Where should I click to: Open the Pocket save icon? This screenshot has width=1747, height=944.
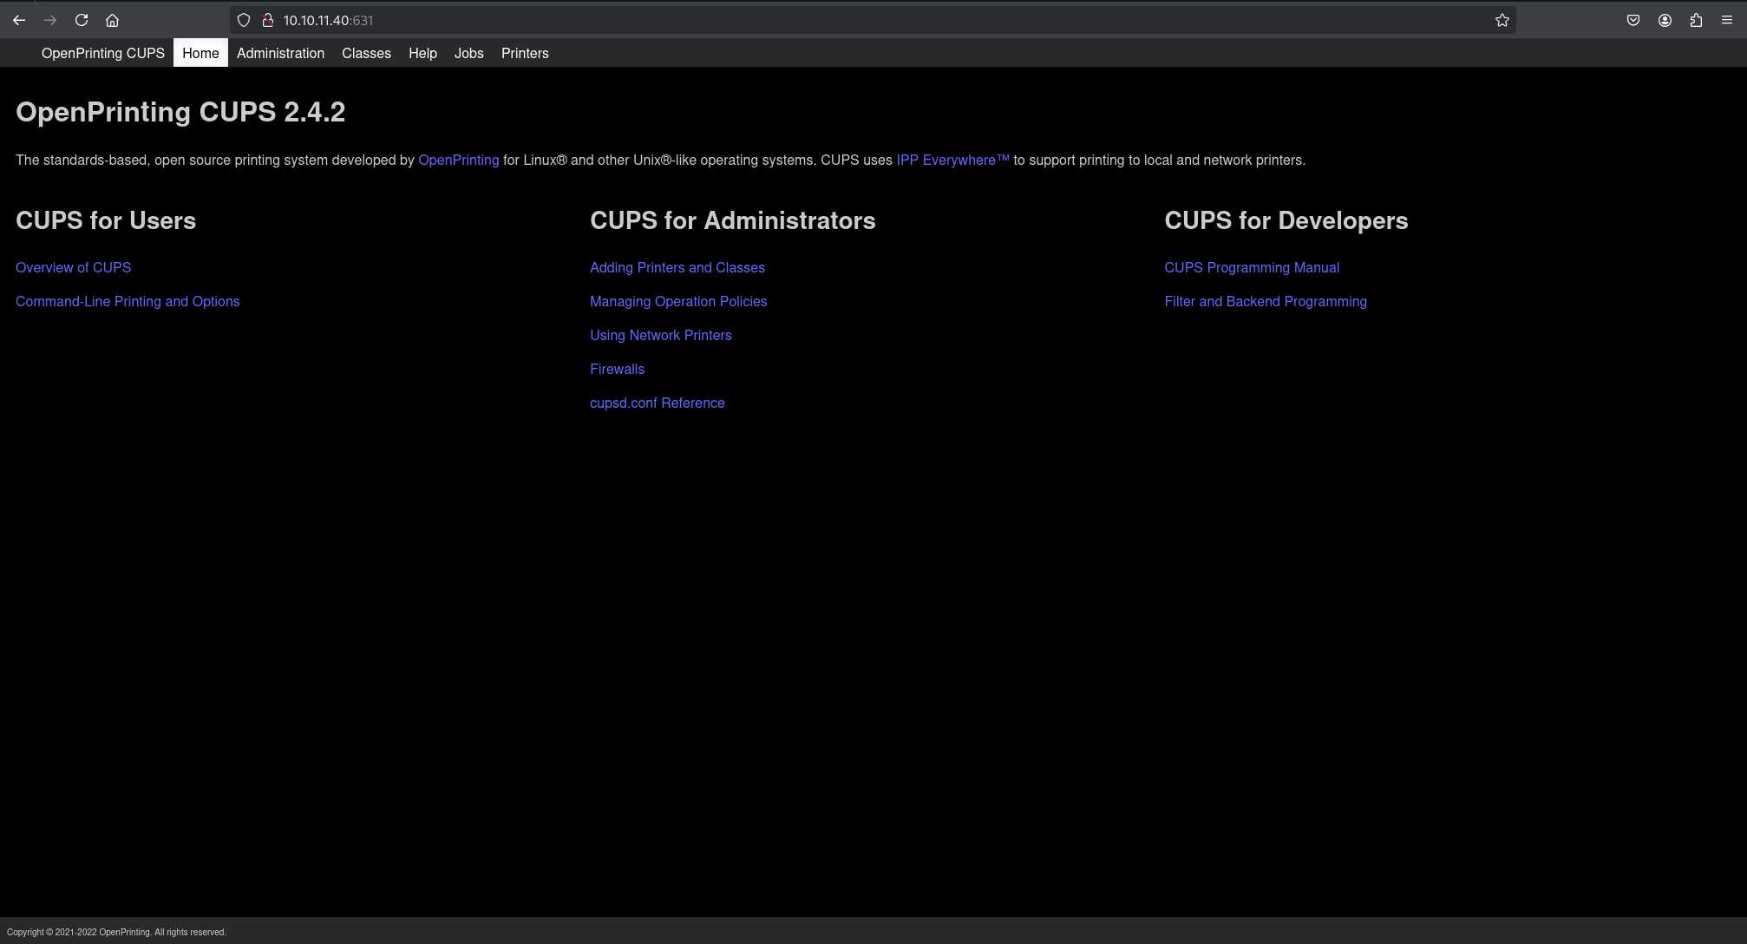[1633, 20]
